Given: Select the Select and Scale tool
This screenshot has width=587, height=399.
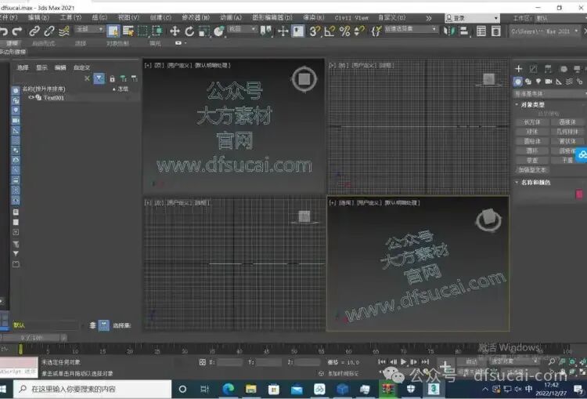Looking at the screenshot, I should (x=204, y=31).
